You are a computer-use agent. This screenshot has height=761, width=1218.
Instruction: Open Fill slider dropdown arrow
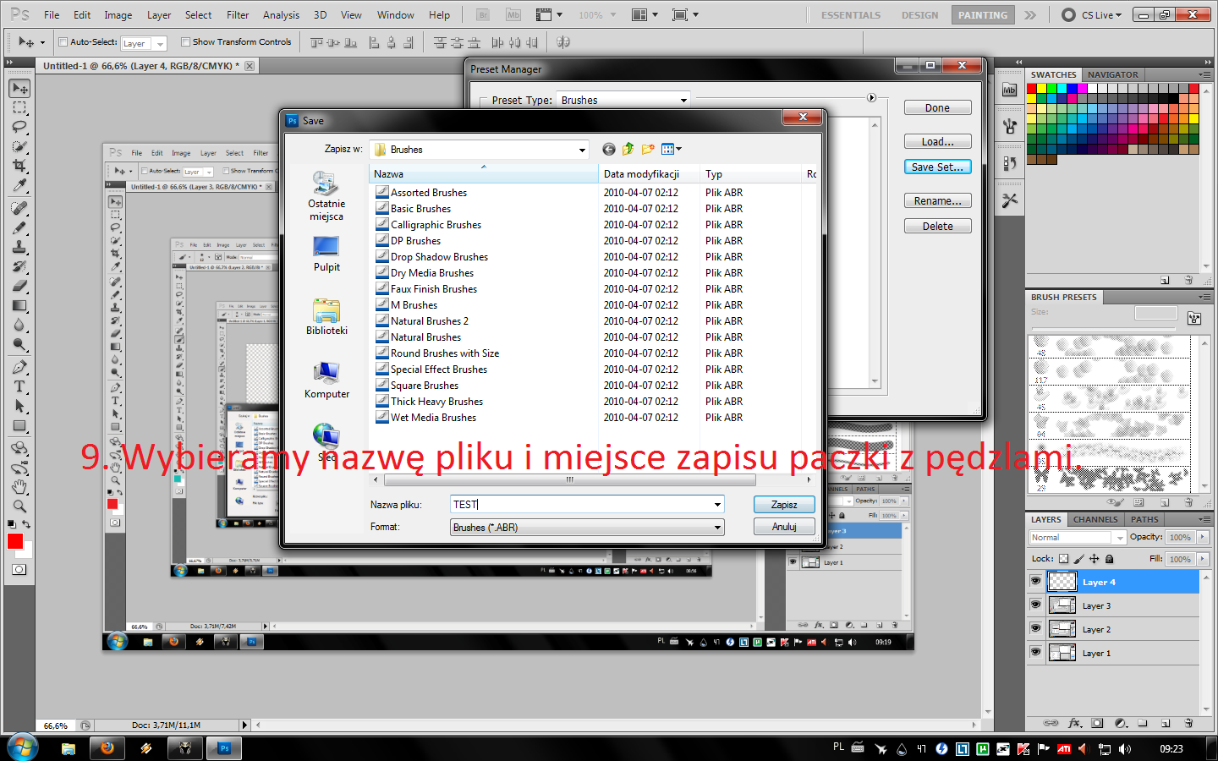tap(1203, 559)
